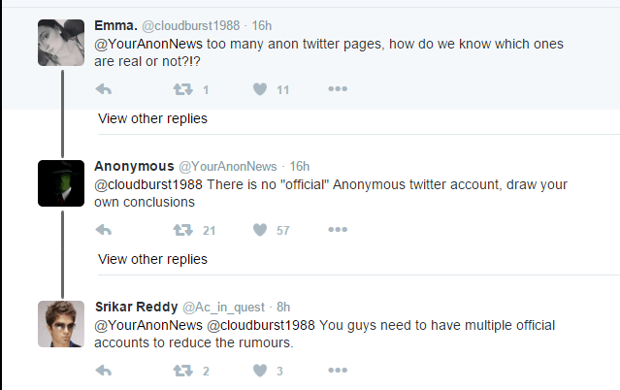Expand View other replies under Emma's tweet
The image size is (620, 390).
coord(152,118)
